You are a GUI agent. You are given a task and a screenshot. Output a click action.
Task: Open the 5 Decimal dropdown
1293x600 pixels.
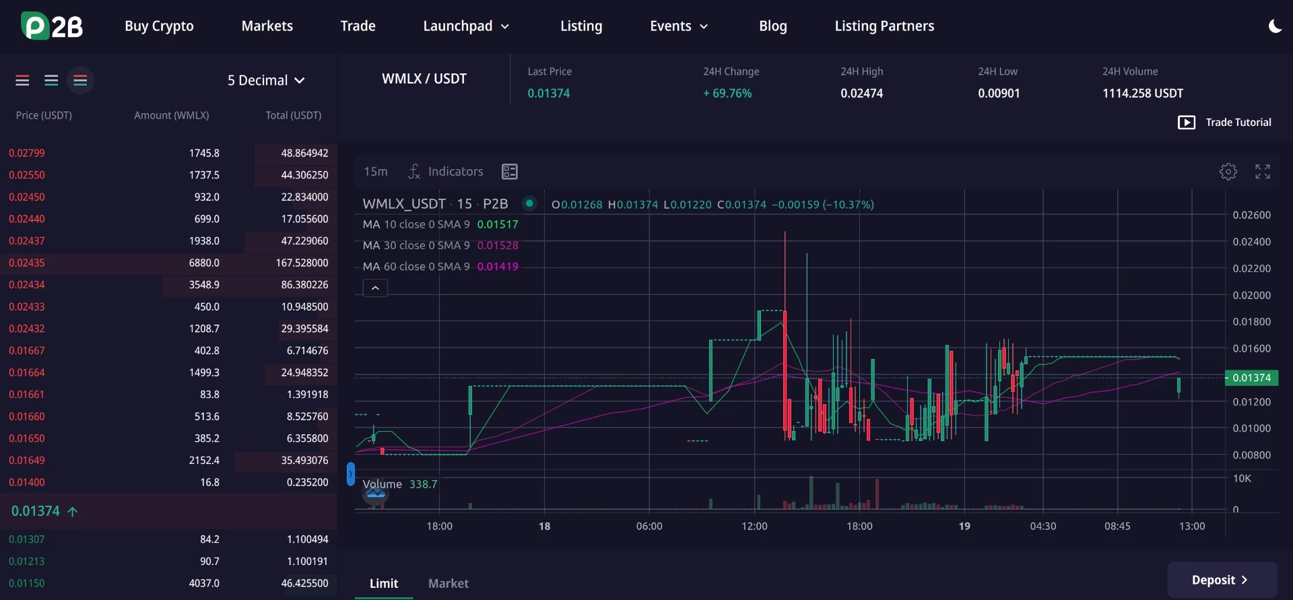click(266, 80)
